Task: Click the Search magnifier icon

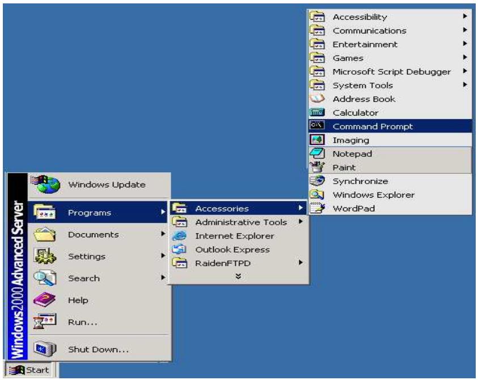Action: point(45,278)
